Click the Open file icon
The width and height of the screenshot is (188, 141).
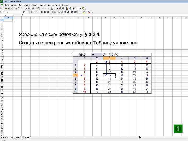tap(6, 9)
